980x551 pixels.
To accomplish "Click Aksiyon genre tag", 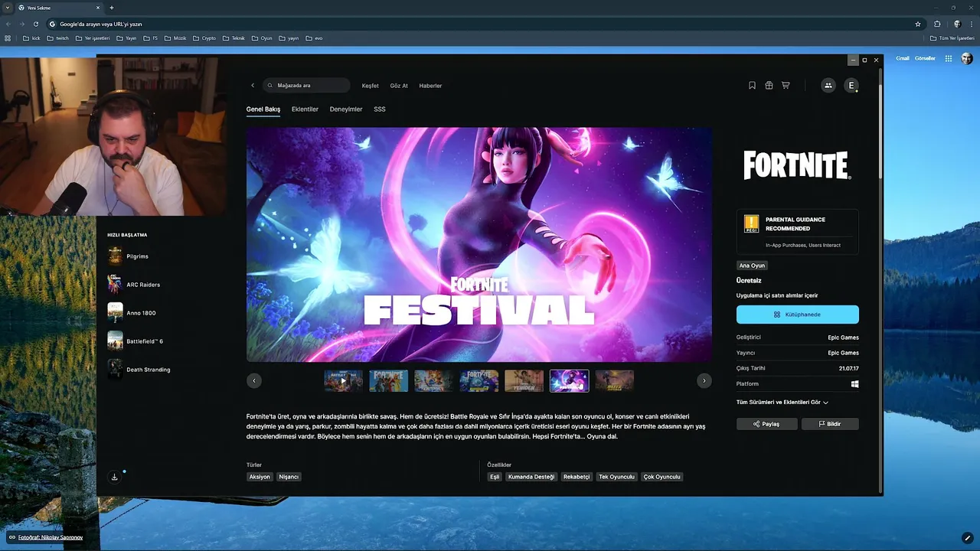I will [x=260, y=477].
